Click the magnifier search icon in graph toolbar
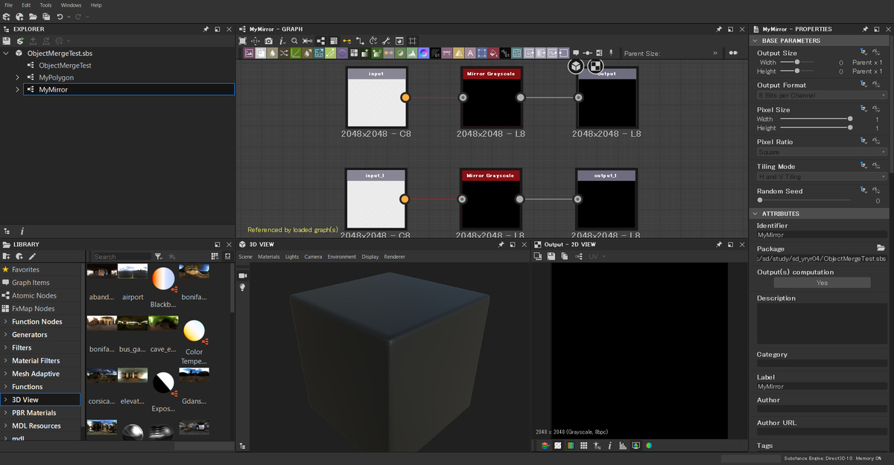The image size is (894, 465). point(294,41)
